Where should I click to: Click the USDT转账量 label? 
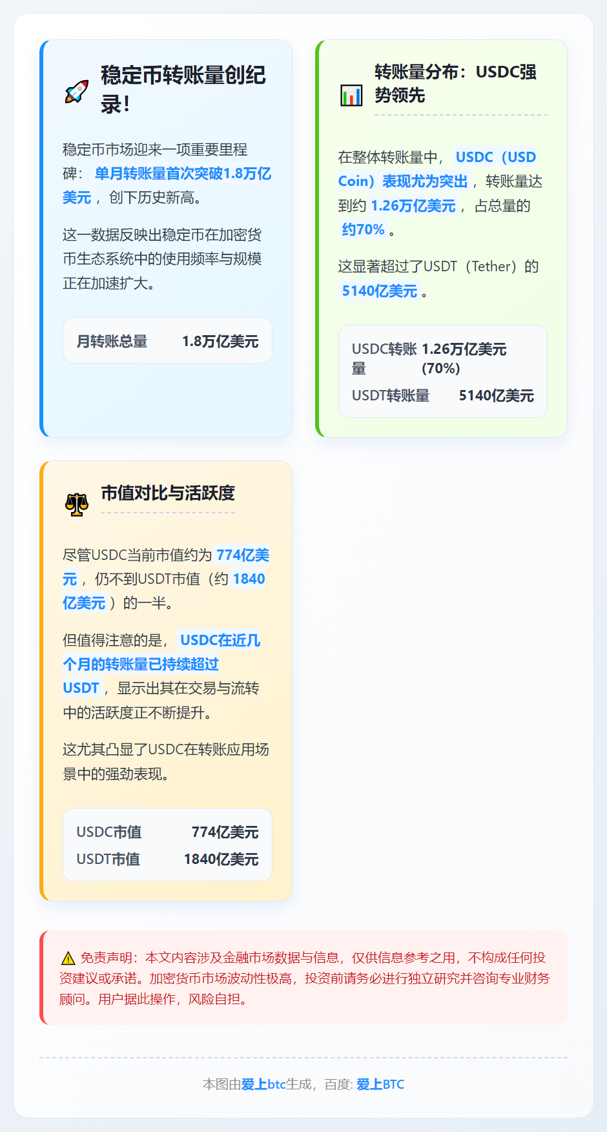[x=391, y=395]
